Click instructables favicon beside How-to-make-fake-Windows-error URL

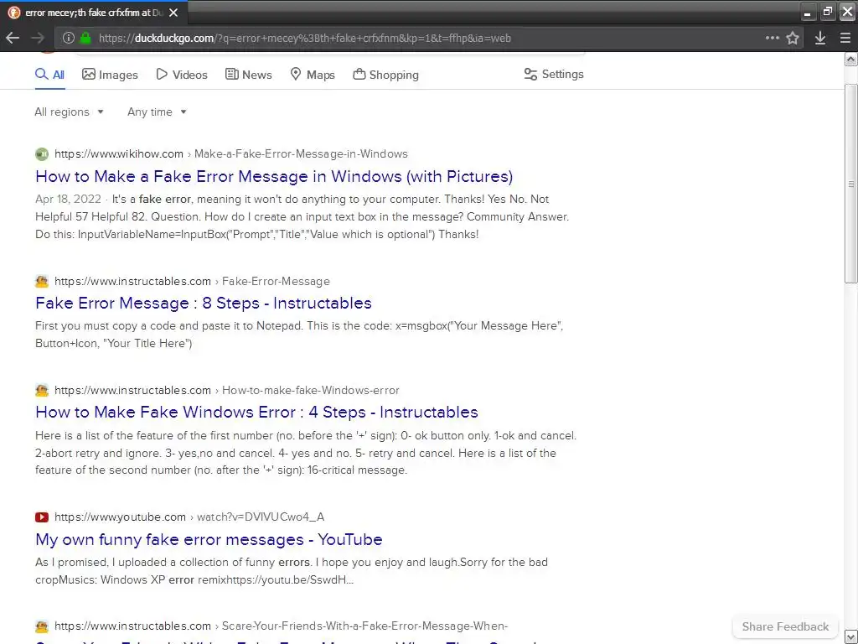click(x=42, y=391)
